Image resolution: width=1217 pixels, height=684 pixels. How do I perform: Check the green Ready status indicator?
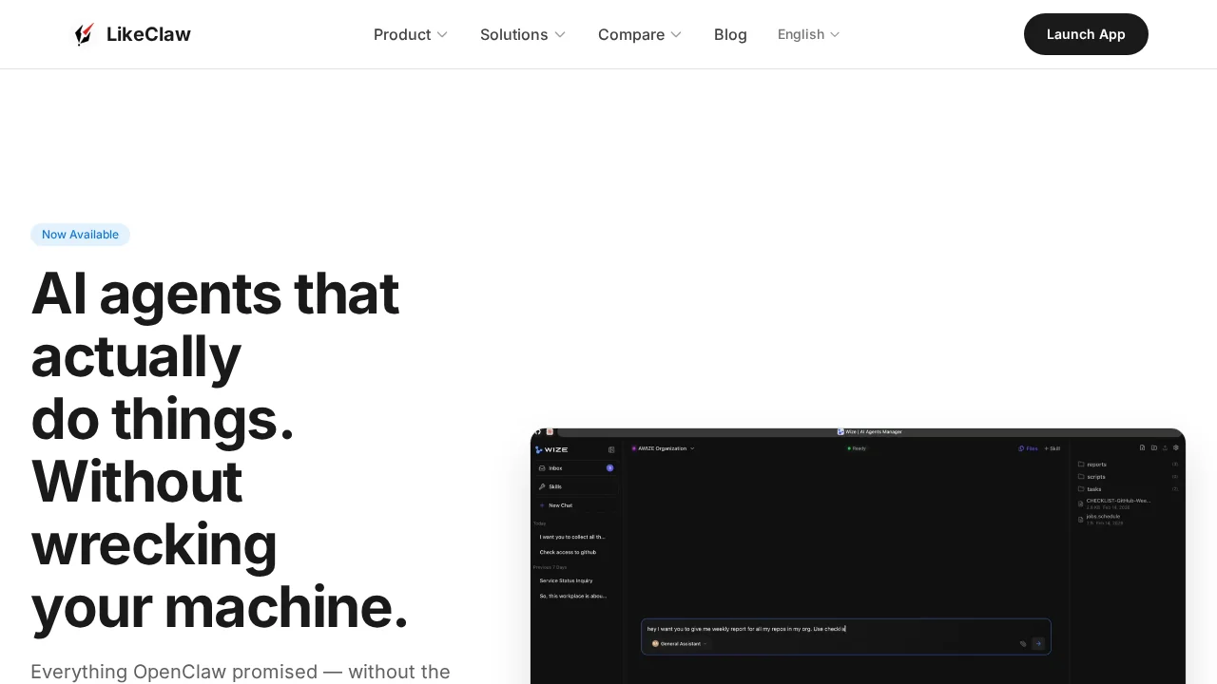856,447
